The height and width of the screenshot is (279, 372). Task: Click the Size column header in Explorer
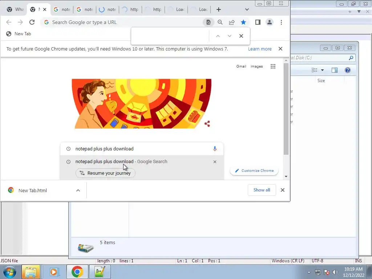(x=321, y=81)
